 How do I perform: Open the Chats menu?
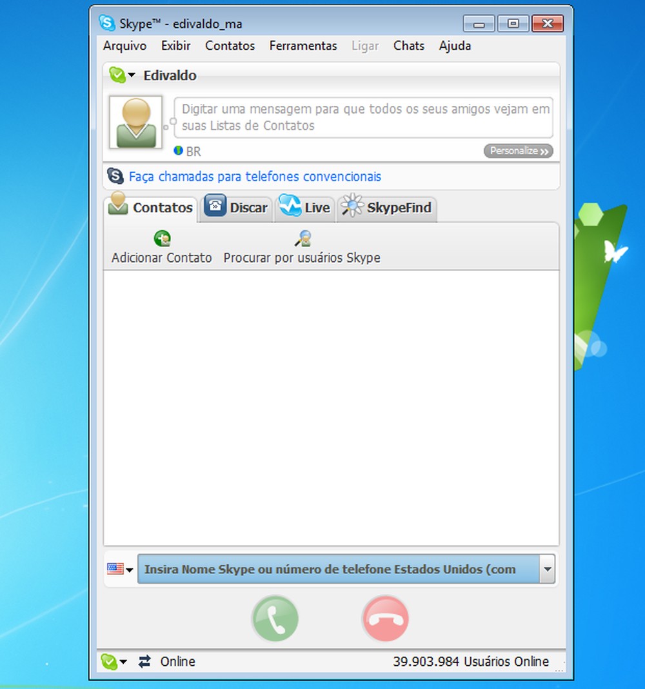click(x=408, y=46)
